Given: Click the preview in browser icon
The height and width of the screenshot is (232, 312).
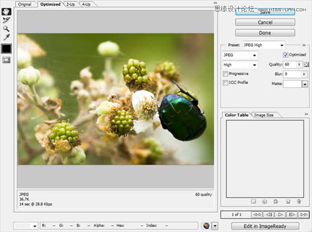Looking at the screenshot, I should (x=206, y=226).
